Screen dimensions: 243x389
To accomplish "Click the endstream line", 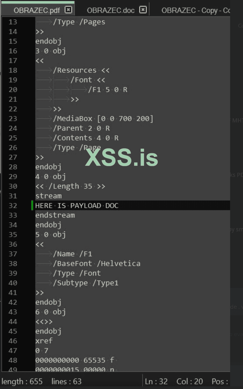I will [x=55, y=215].
